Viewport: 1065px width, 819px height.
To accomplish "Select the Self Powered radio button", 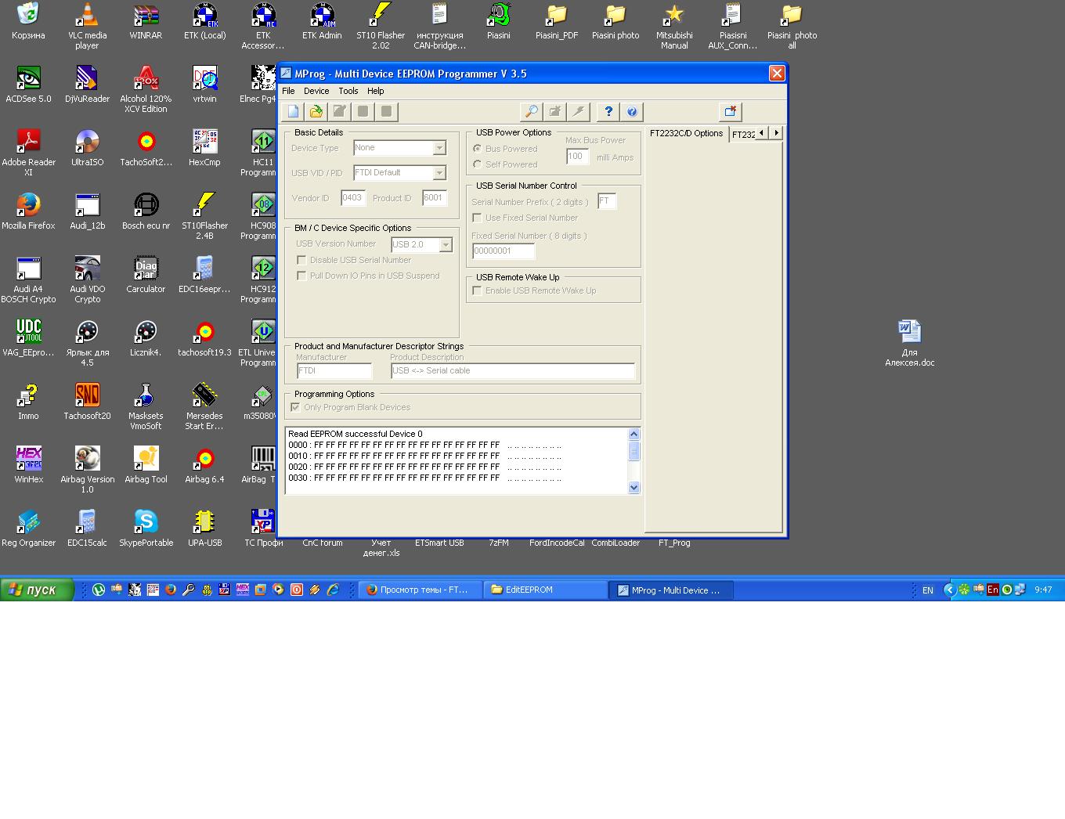I will coord(477,164).
